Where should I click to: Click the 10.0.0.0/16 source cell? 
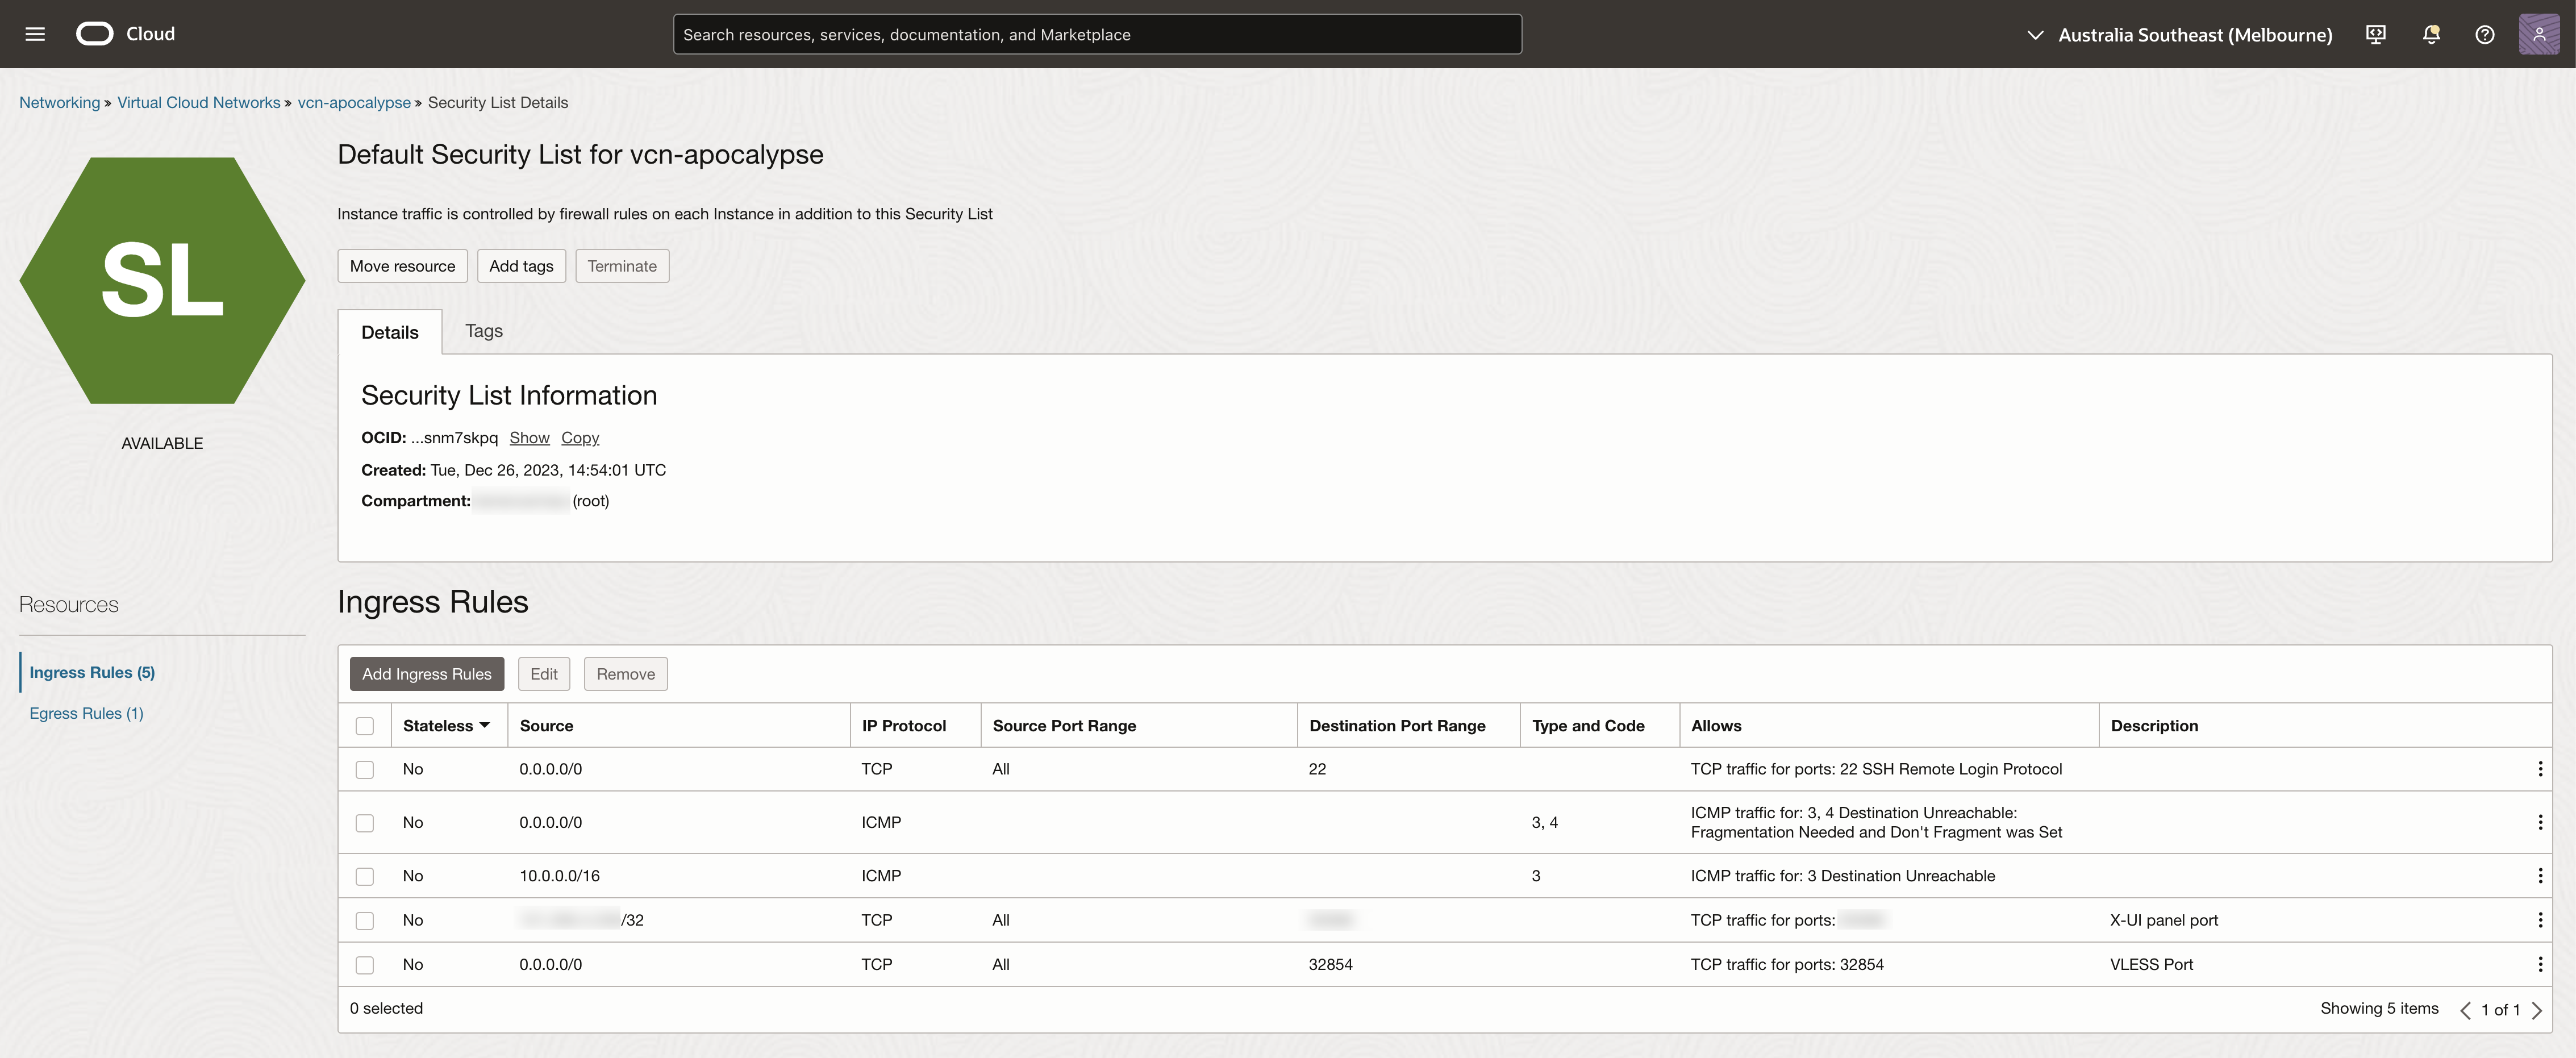tap(559, 876)
